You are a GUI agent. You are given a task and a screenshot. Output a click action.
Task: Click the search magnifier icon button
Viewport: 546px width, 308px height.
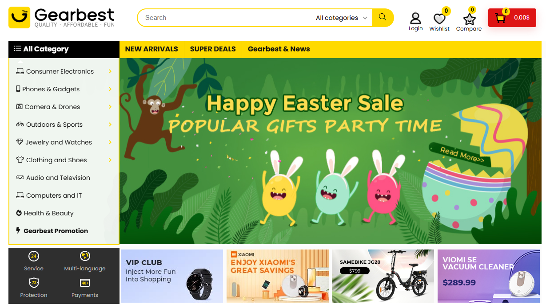point(383,18)
